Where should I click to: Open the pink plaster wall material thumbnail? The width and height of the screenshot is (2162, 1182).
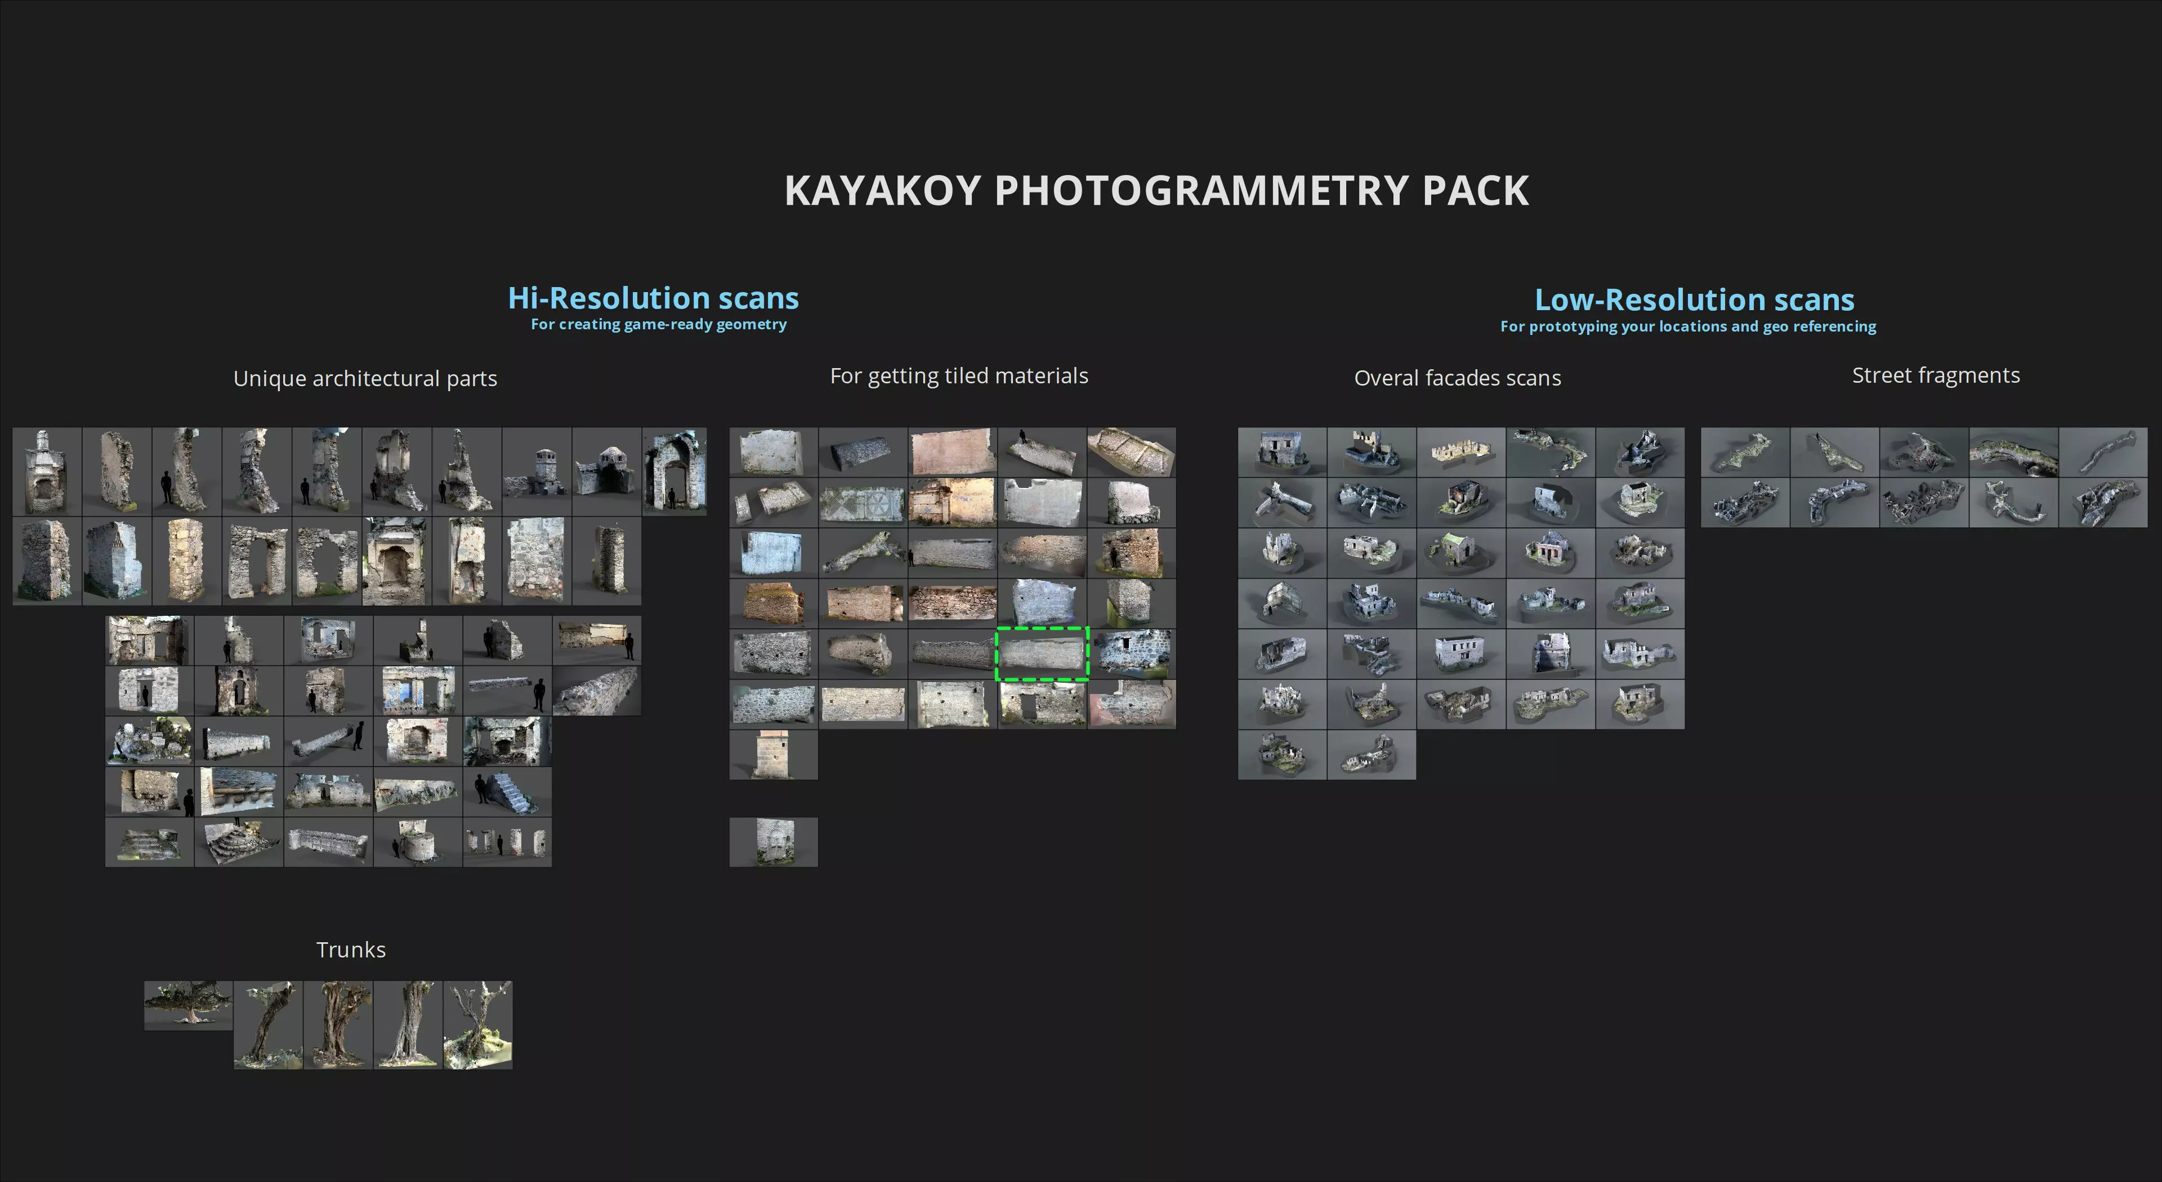(x=953, y=452)
